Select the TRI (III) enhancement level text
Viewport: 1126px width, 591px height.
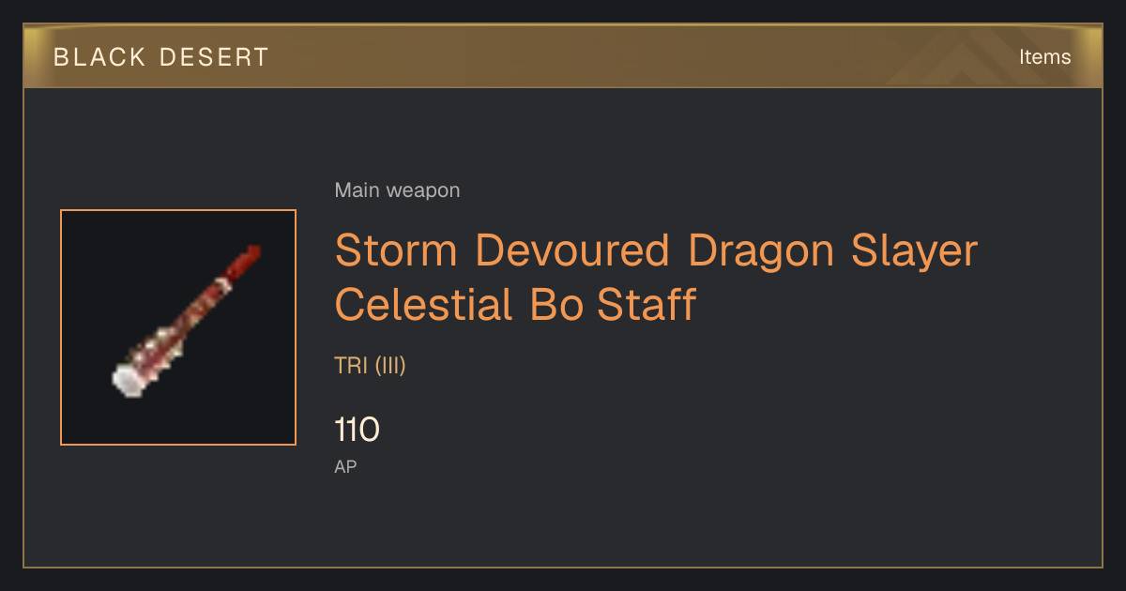370,366
